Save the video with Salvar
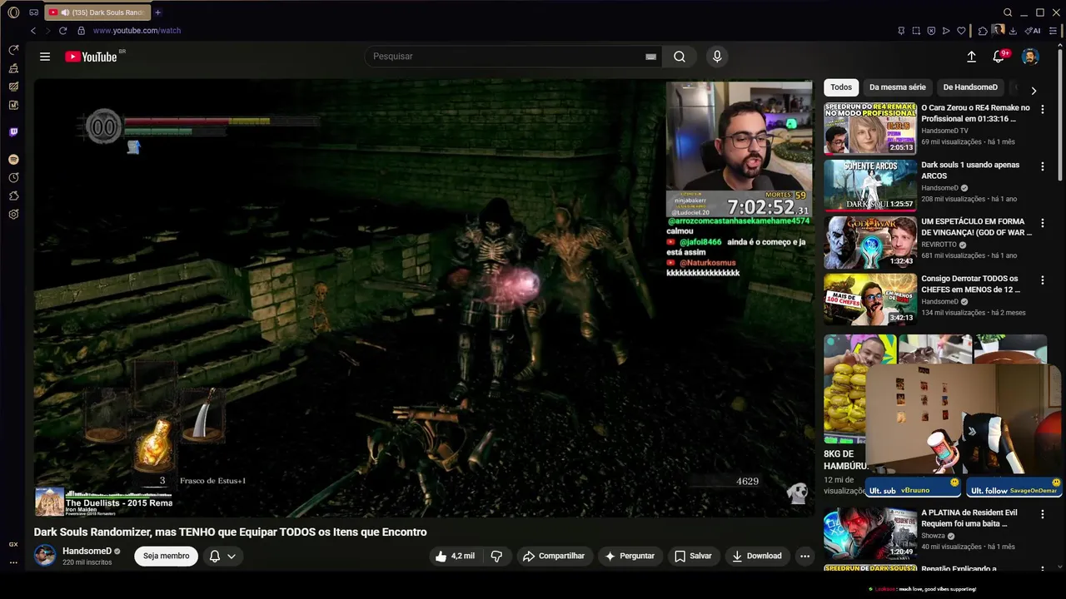Image resolution: width=1066 pixels, height=599 pixels. click(x=693, y=556)
